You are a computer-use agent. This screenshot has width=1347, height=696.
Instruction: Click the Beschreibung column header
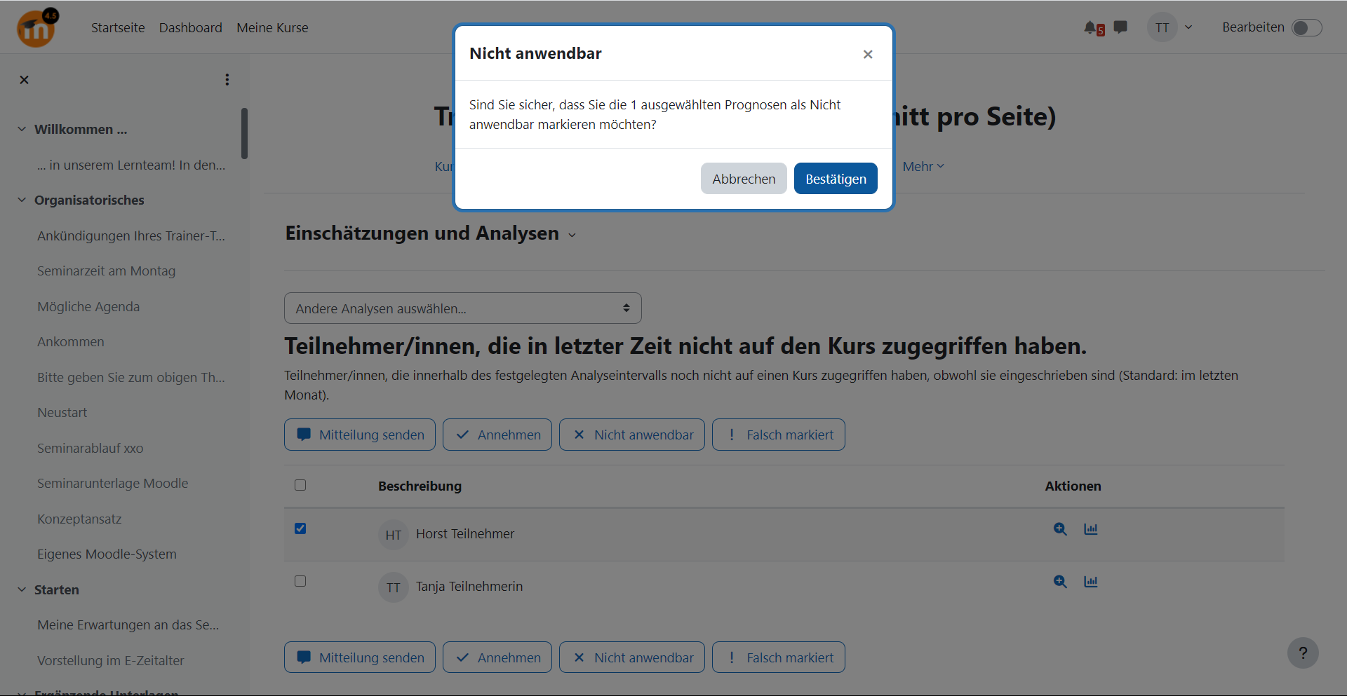420,486
